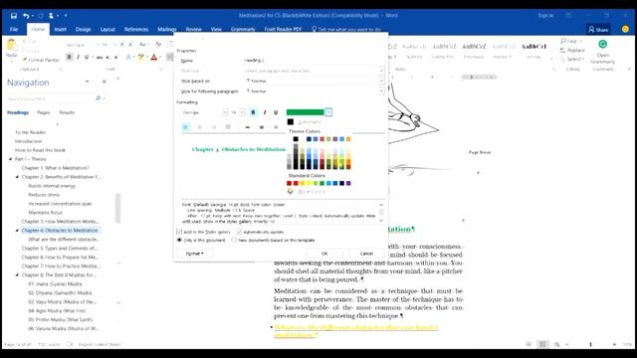Click the More Colors palette icon
Image resolution: width=637 pixels, height=358 pixels.
290,191
